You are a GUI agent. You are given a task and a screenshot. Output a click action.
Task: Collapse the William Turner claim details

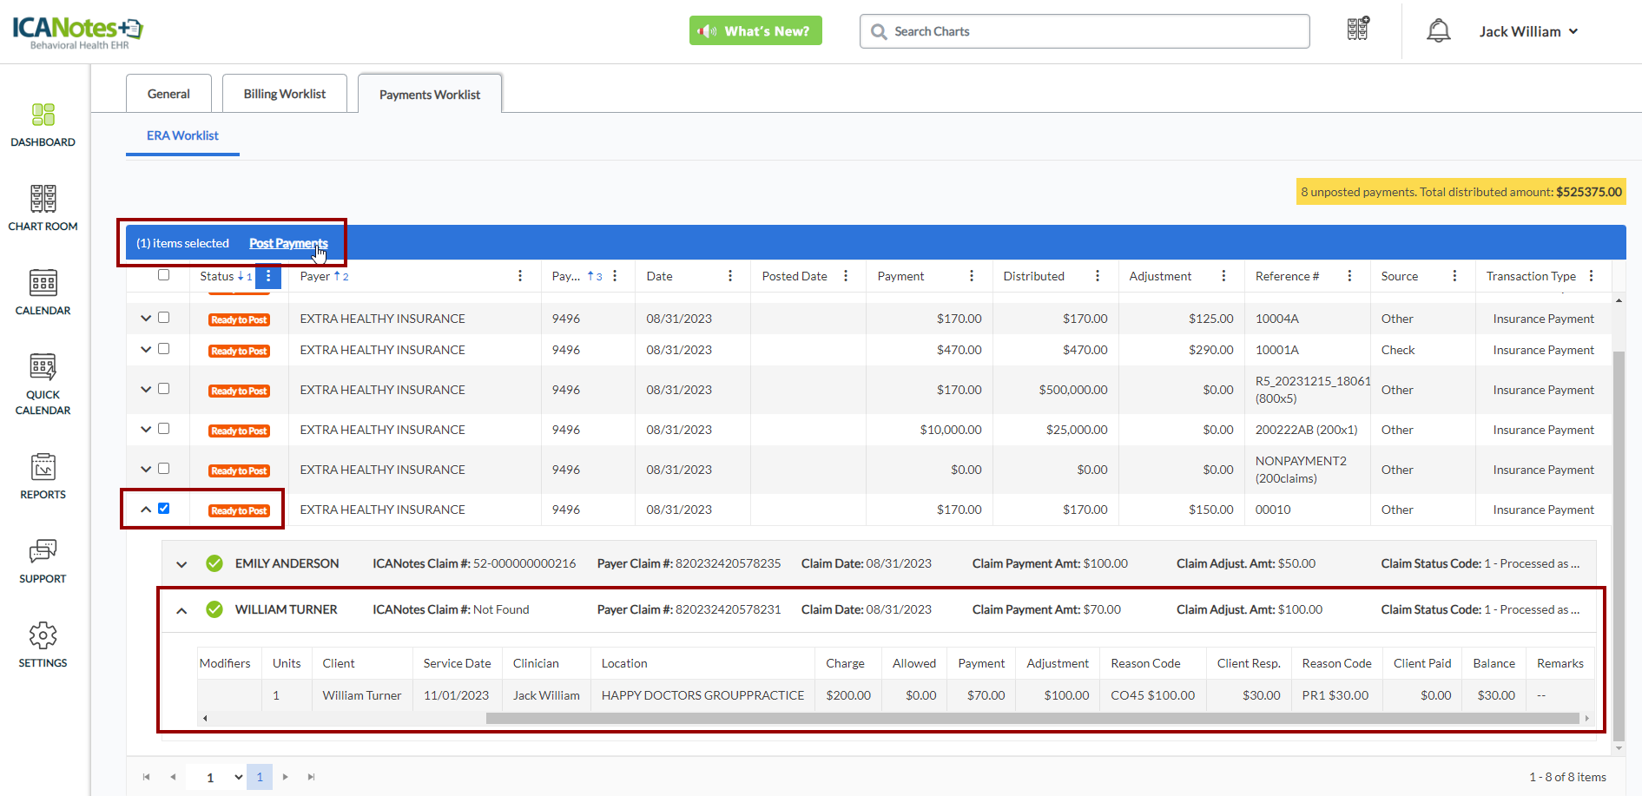click(181, 610)
